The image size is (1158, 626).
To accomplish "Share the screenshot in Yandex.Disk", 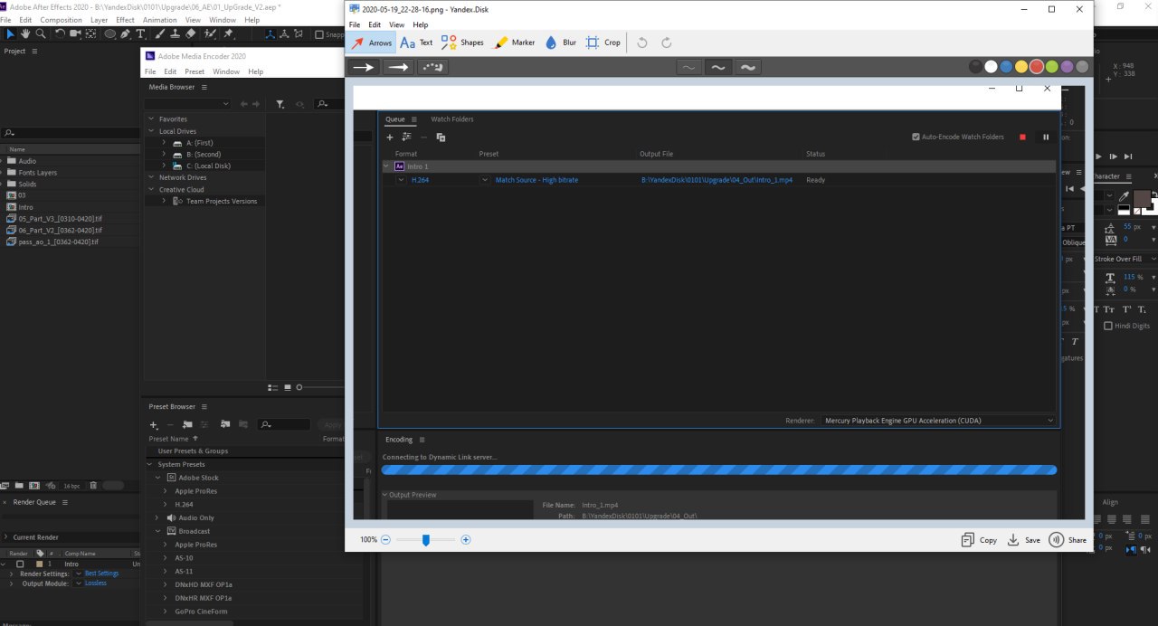I will pos(1068,539).
